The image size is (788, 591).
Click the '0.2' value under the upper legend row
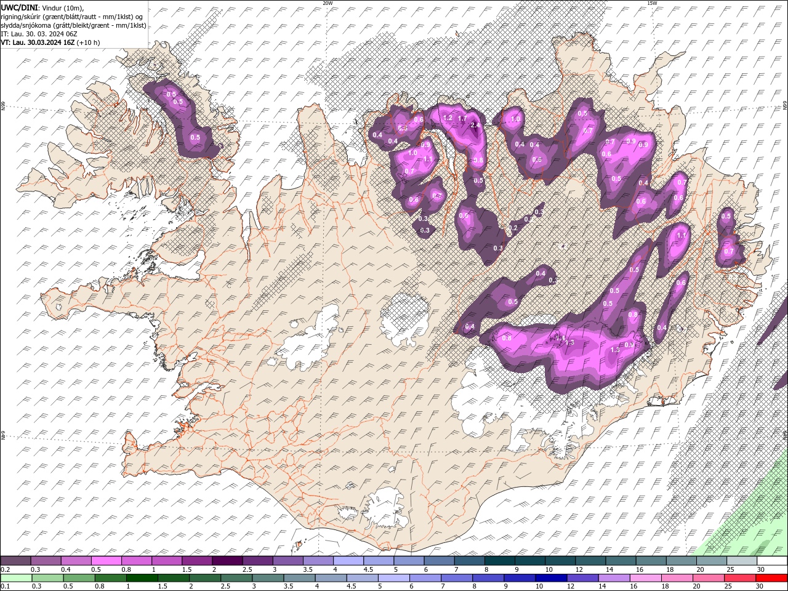tap(4, 569)
